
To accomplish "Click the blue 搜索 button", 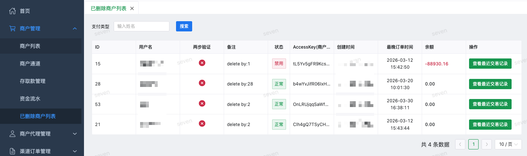I will coord(184,26).
